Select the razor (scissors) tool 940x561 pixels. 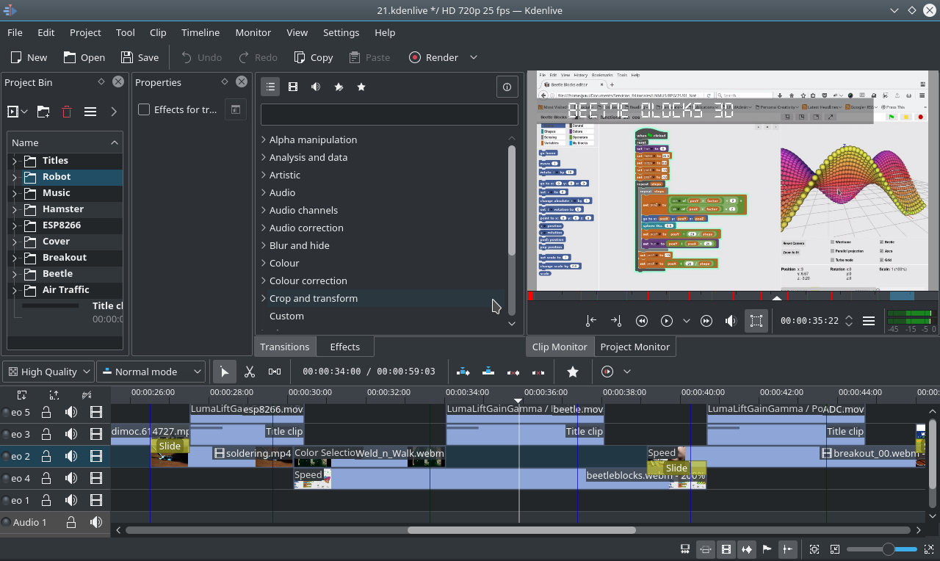250,372
